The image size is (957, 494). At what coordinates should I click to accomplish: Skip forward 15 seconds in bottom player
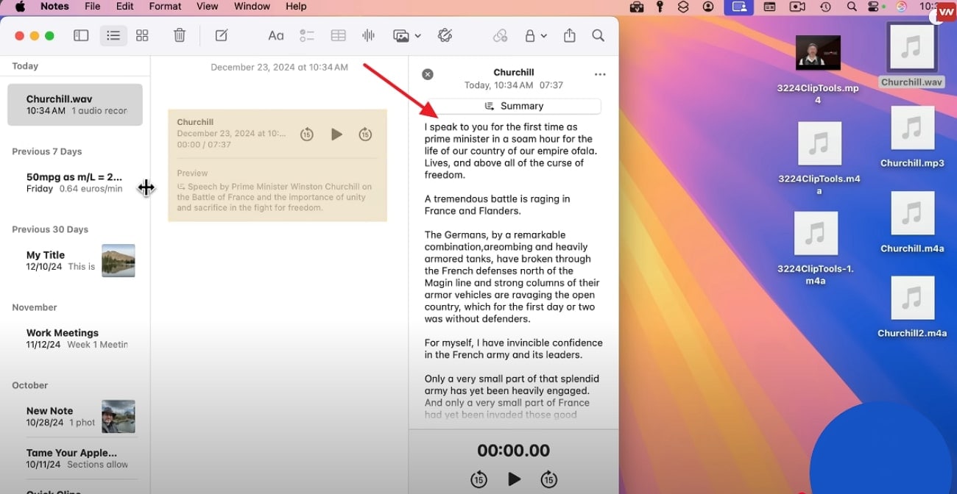[548, 479]
